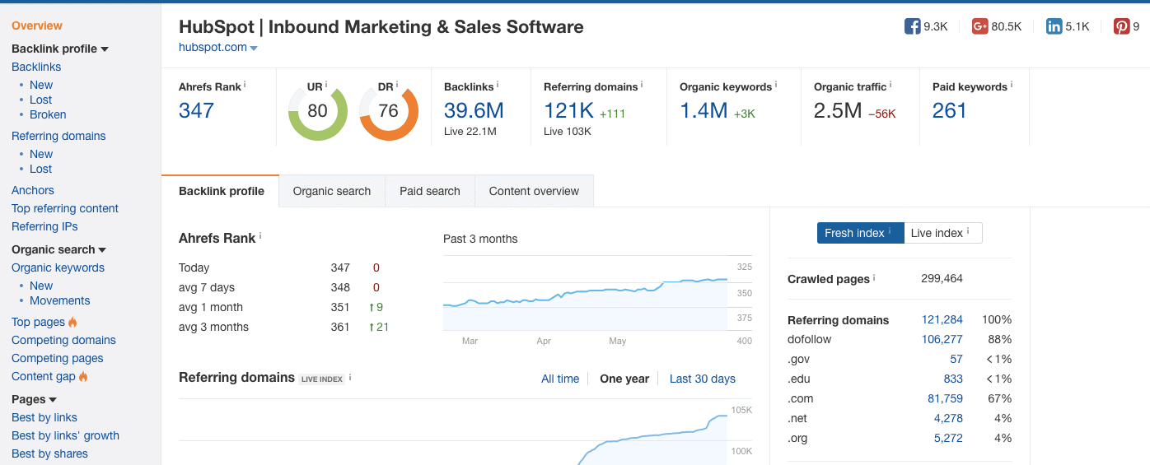This screenshot has height=465, width=1150.
Task: Click the 261 paid keywords value
Action: click(x=950, y=110)
